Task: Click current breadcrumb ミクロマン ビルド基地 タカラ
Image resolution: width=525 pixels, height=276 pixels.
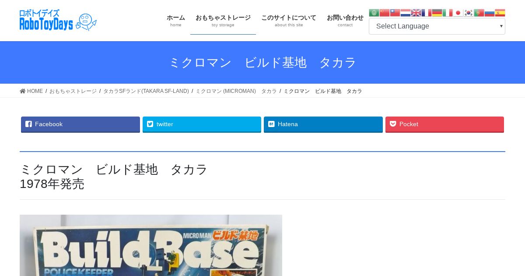Action: click(x=323, y=91)
